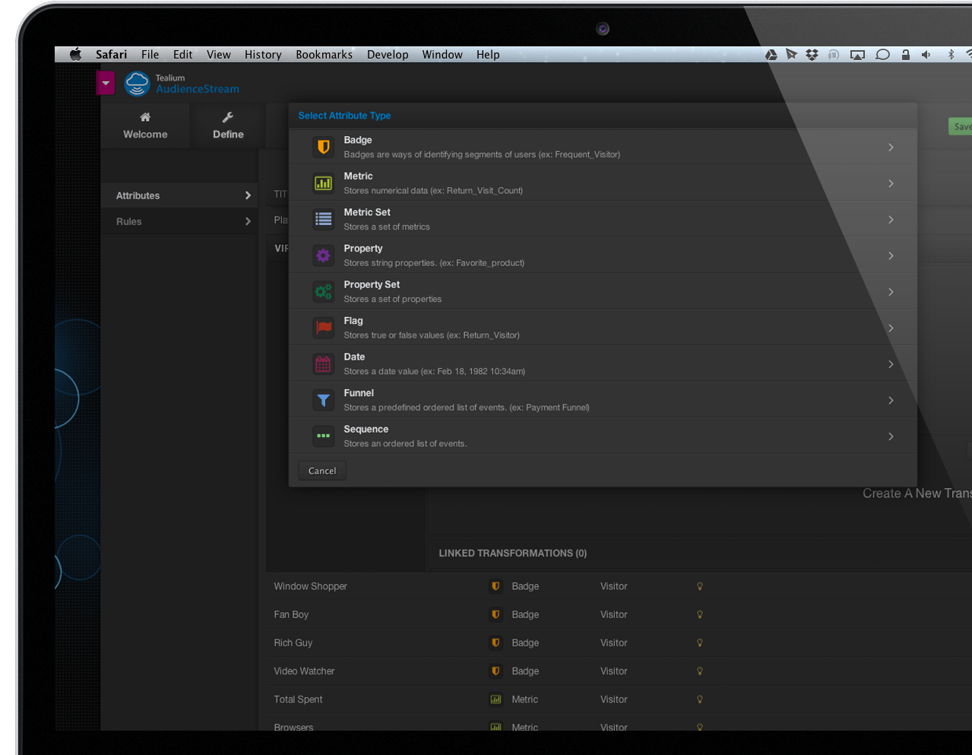The height and width of the screenshot is (755, 972).
Task: Toggle the lightbulb on Rich Guy row
Action: click(x=700, y=642)
